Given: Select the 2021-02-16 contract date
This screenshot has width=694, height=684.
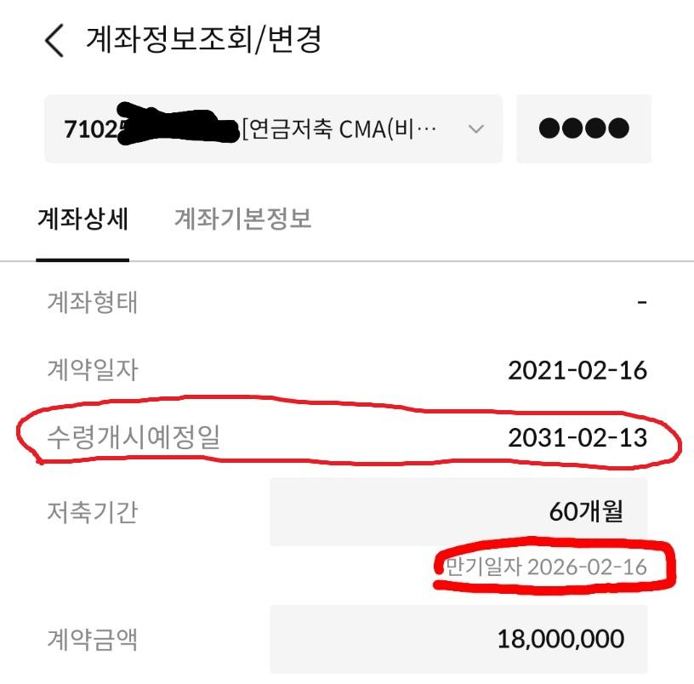Looking at the screenshot, I should 577,370.
